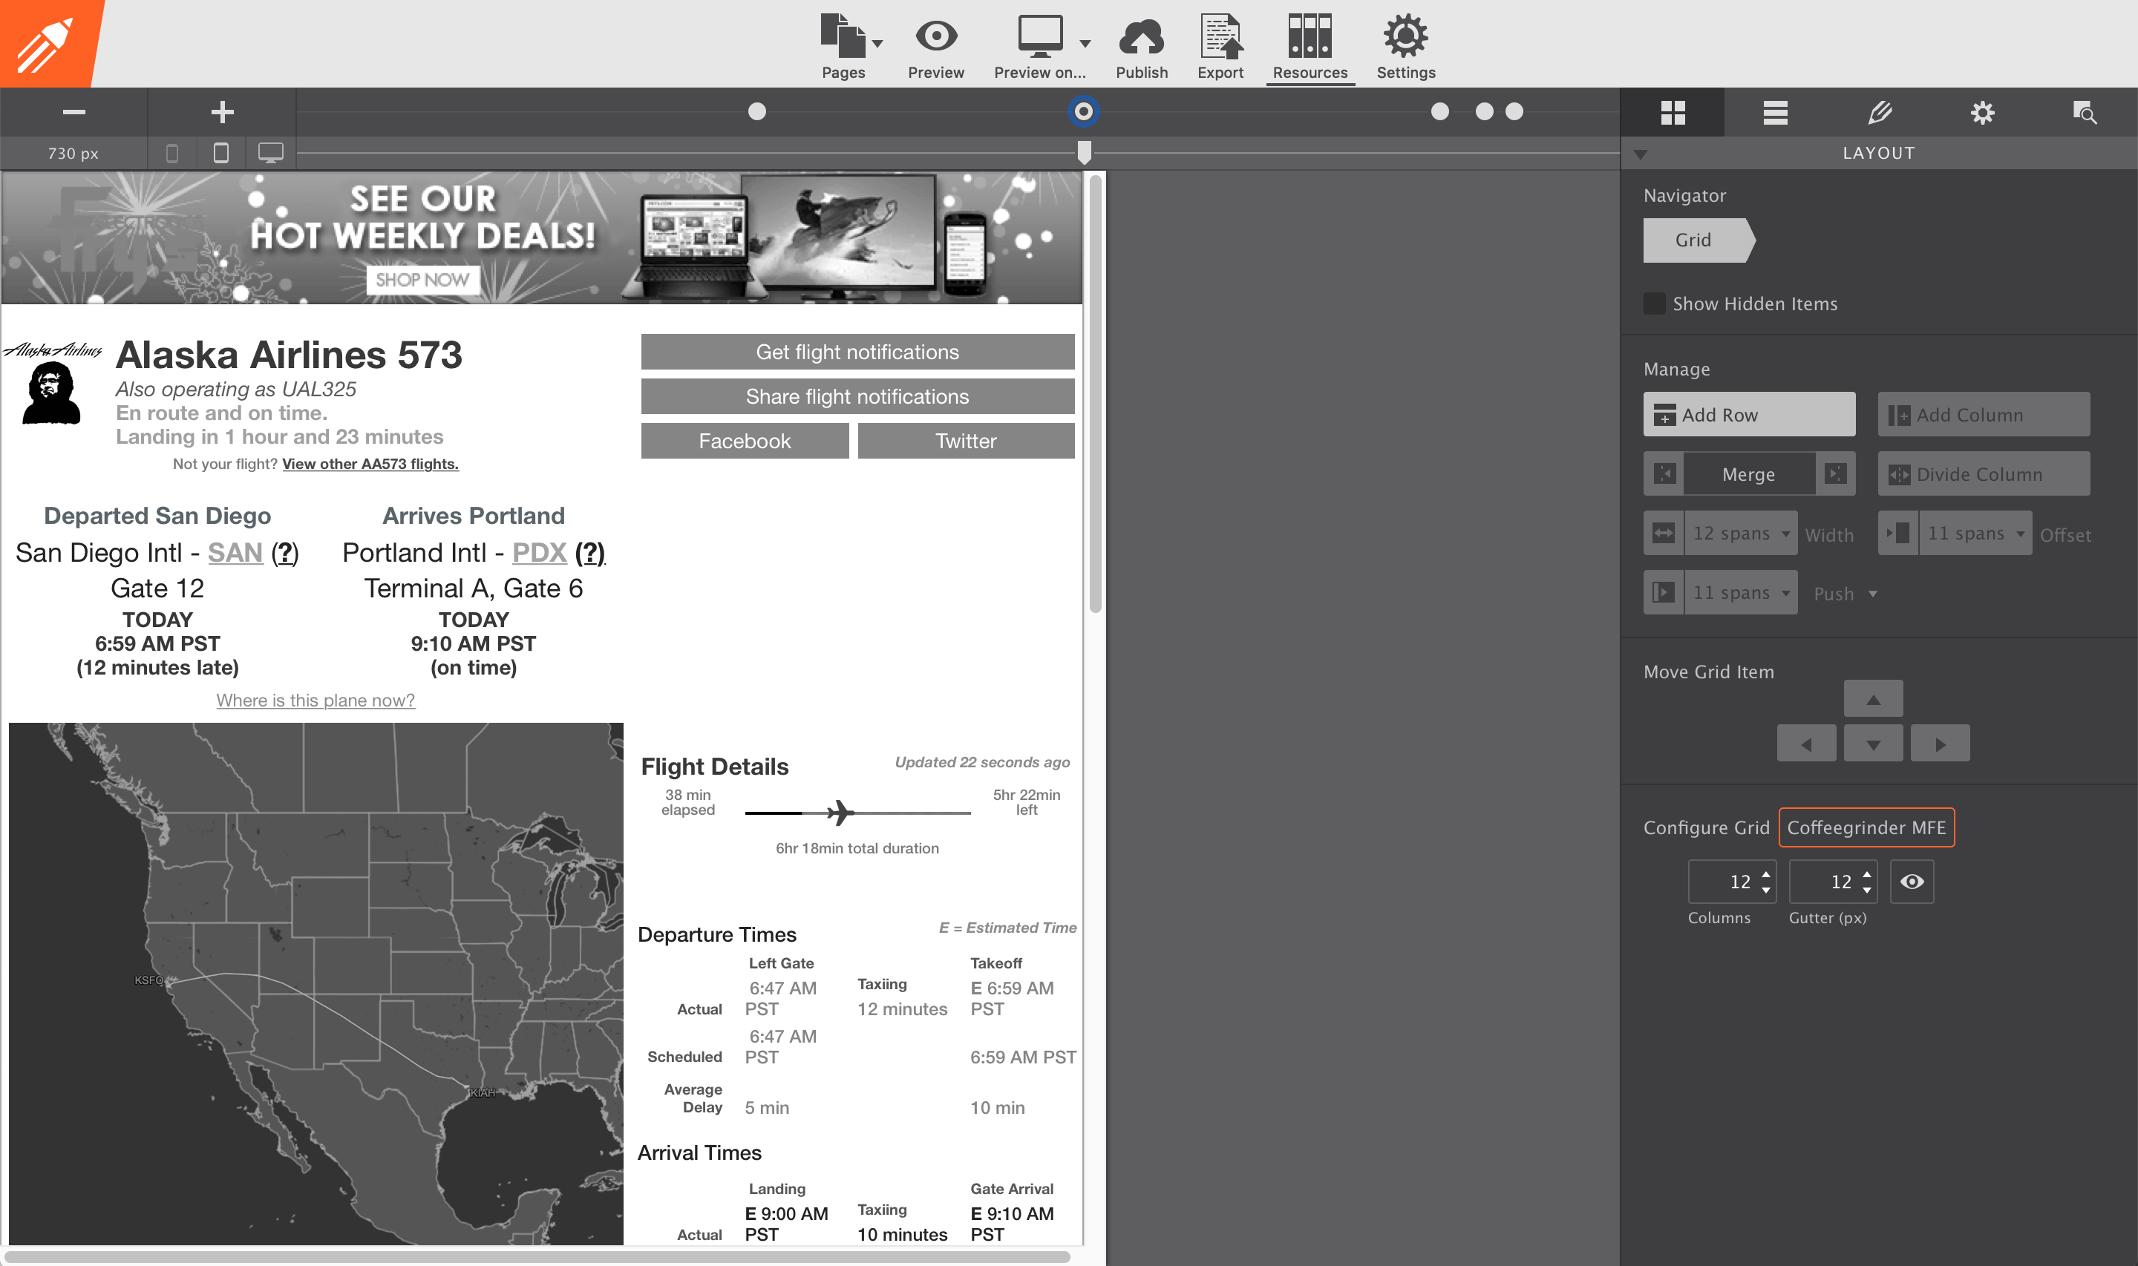2138x1266 pixels.
Task: Open the 11 spans Offset dropdown
Action: click(x=1975, y=533)
